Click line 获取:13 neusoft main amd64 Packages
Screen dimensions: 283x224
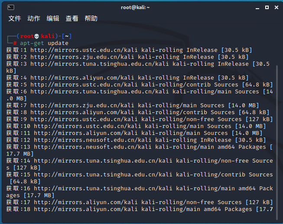pyautogui.click(x=140, y=150)
